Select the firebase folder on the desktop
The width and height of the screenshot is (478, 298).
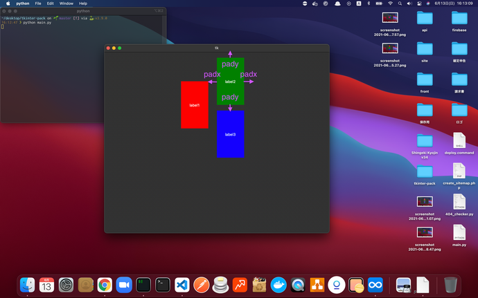tap(459, 20)
